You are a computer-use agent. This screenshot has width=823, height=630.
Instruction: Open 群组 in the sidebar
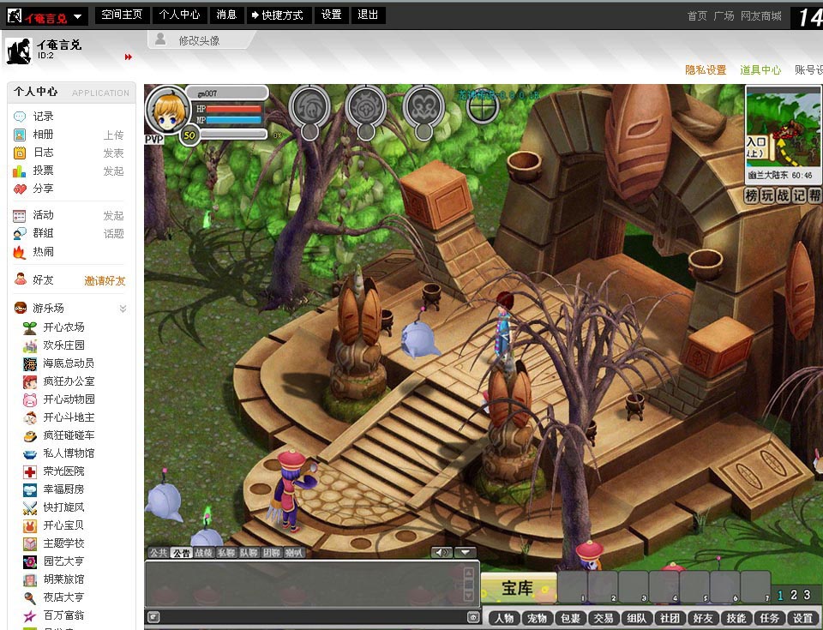point(43,233)
